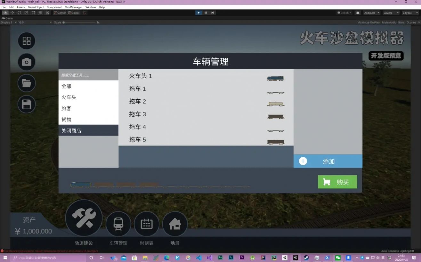The width and height of the screenshot is (421, 262).
Task: Switch between Center pivot mode in toolbar
Action: point(60,13)
